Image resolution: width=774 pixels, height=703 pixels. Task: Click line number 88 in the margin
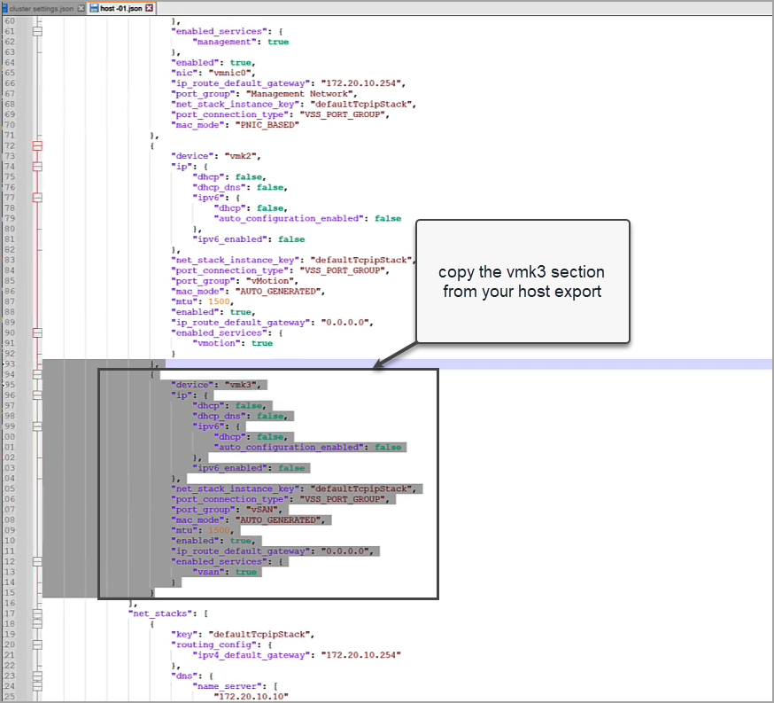pyautogui.click(x=10, y=312)
